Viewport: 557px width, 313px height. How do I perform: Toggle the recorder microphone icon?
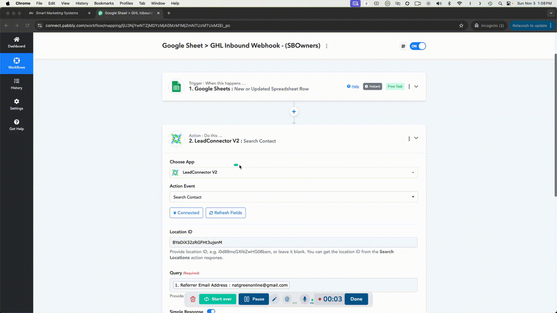tap(304, 299)
